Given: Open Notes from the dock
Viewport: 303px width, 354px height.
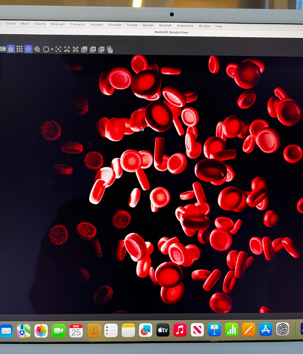Looking at the screenshot, I should point(128,331).
